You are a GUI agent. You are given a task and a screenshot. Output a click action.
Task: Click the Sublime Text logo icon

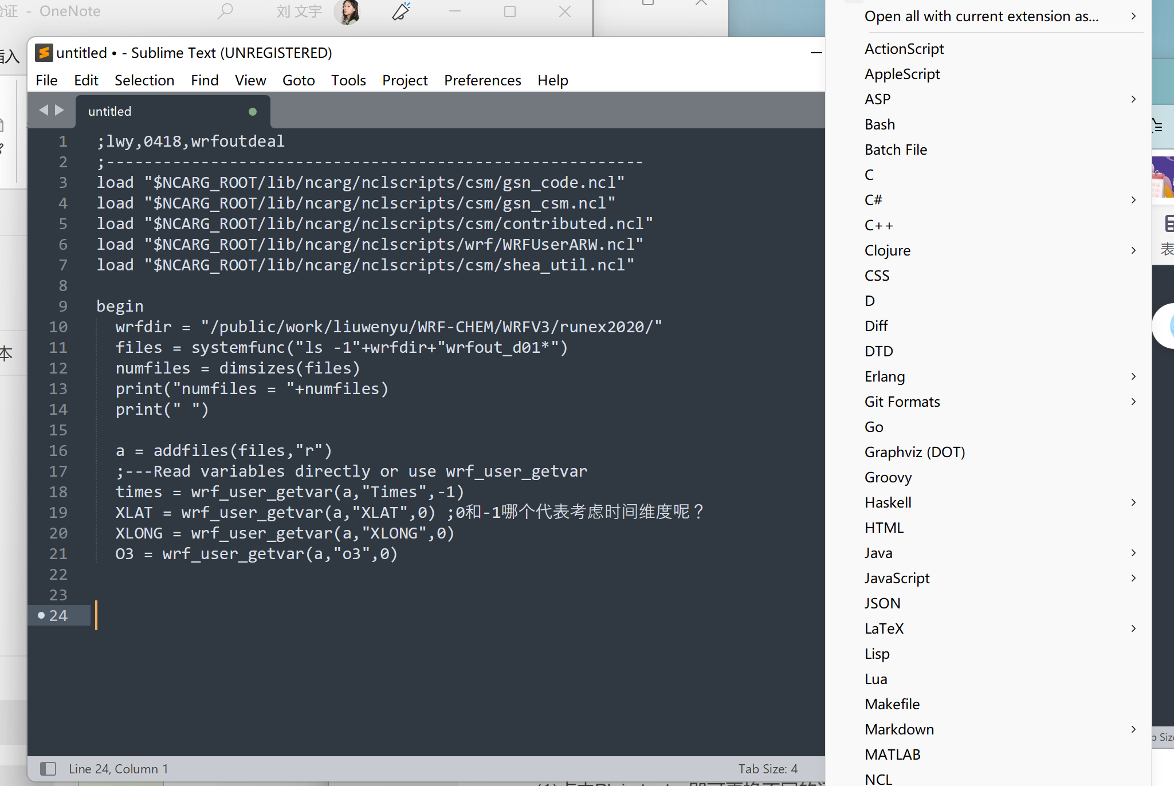pos(44,53)
